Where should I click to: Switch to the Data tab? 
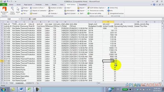pyautogui.click(x=47, y=5)
